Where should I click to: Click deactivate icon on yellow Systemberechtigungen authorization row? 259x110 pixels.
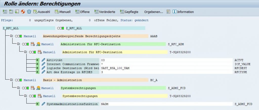(40, 96)
